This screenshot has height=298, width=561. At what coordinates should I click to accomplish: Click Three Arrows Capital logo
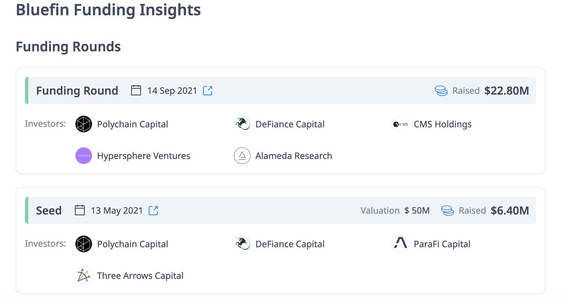point(84,276)
